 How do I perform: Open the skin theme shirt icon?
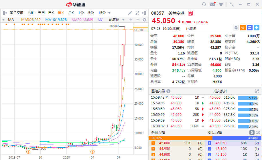(221, 4)
